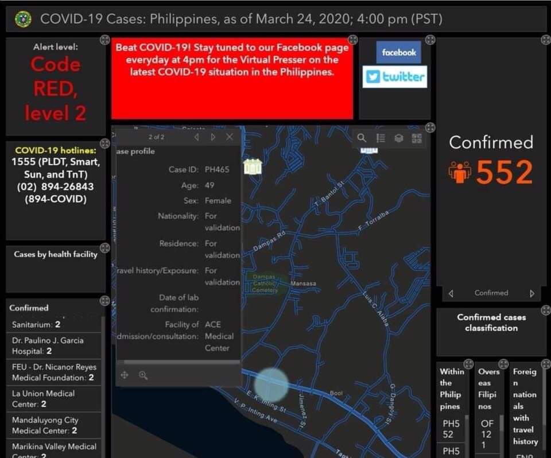The height and width of the screenshot is (458, 551).
Task: Open the basemap gallery grid icon
Action: (x=417, y=138)
